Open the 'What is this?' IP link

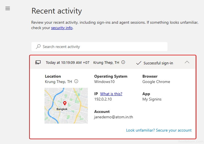click(111, 94)
